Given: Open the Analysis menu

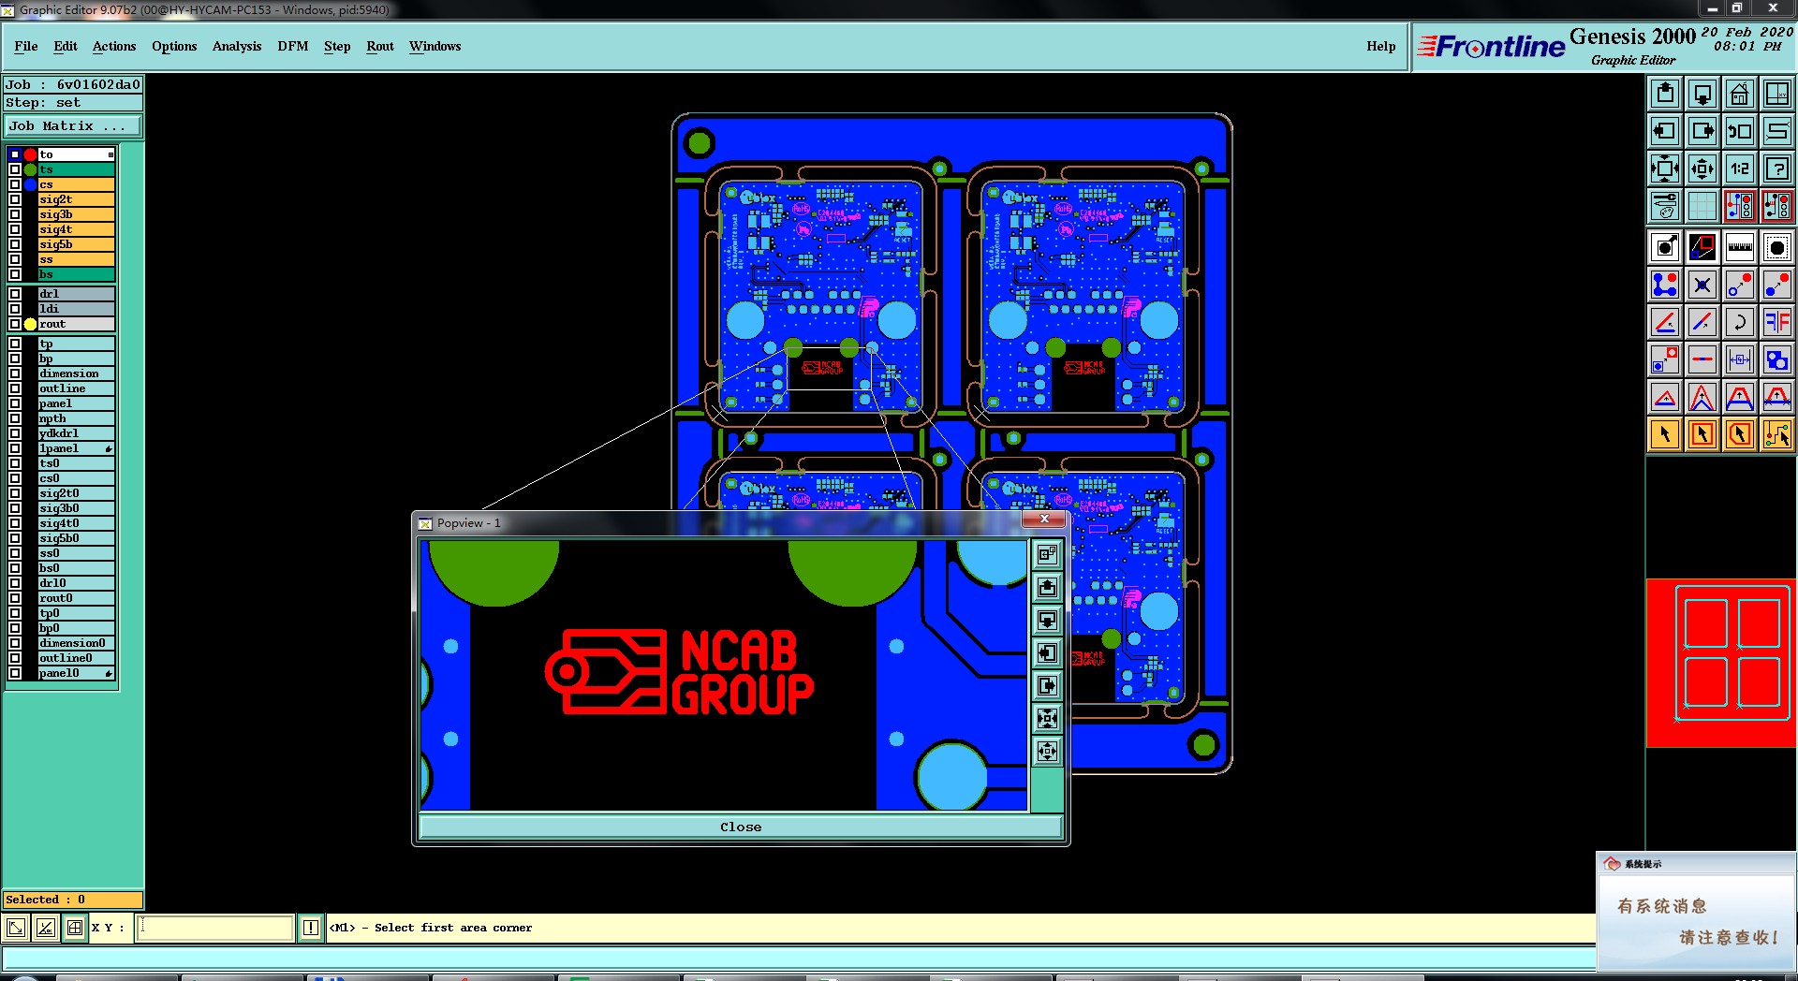Looking at the screenshot, I should (237, 46).
